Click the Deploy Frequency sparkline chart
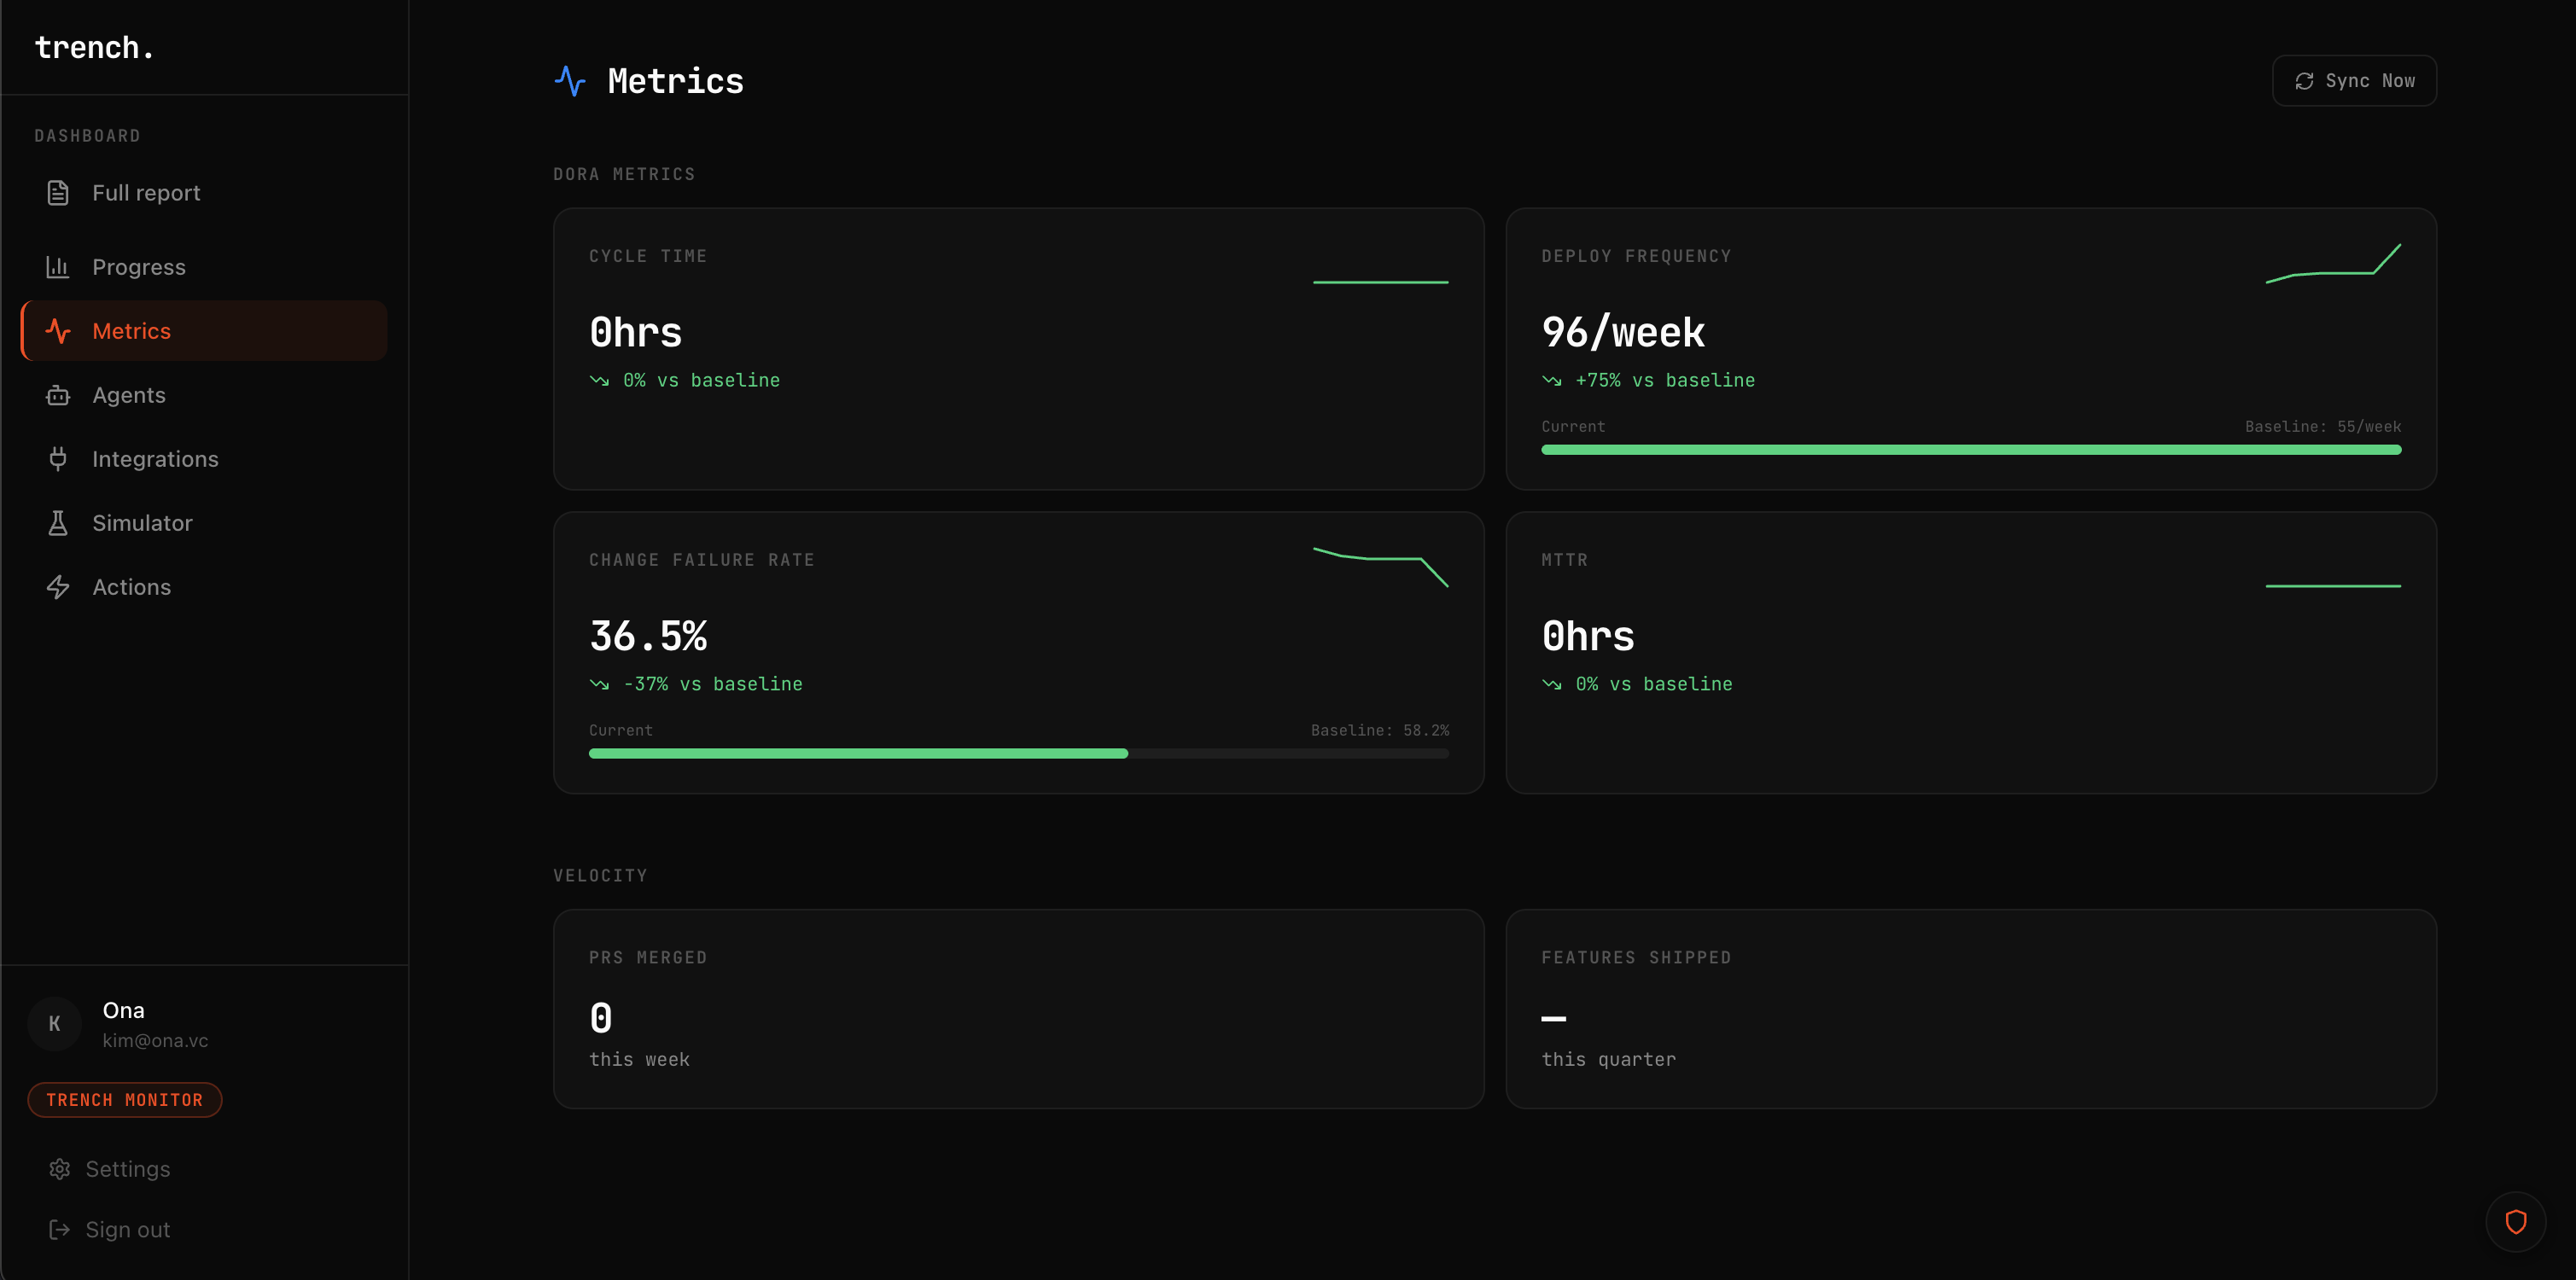The height and width of the screenshot is (1280, 2576). tap(2332, 264)
